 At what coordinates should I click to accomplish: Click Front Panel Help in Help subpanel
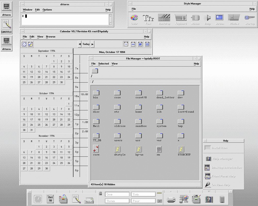click(x=220, y=176)
